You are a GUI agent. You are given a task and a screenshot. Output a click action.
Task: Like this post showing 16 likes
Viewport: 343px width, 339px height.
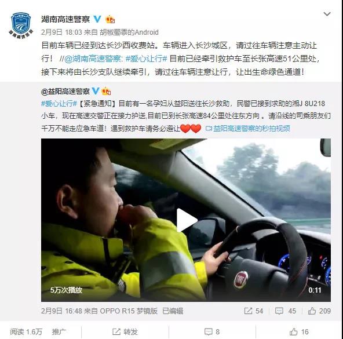(x=299, y=332)
